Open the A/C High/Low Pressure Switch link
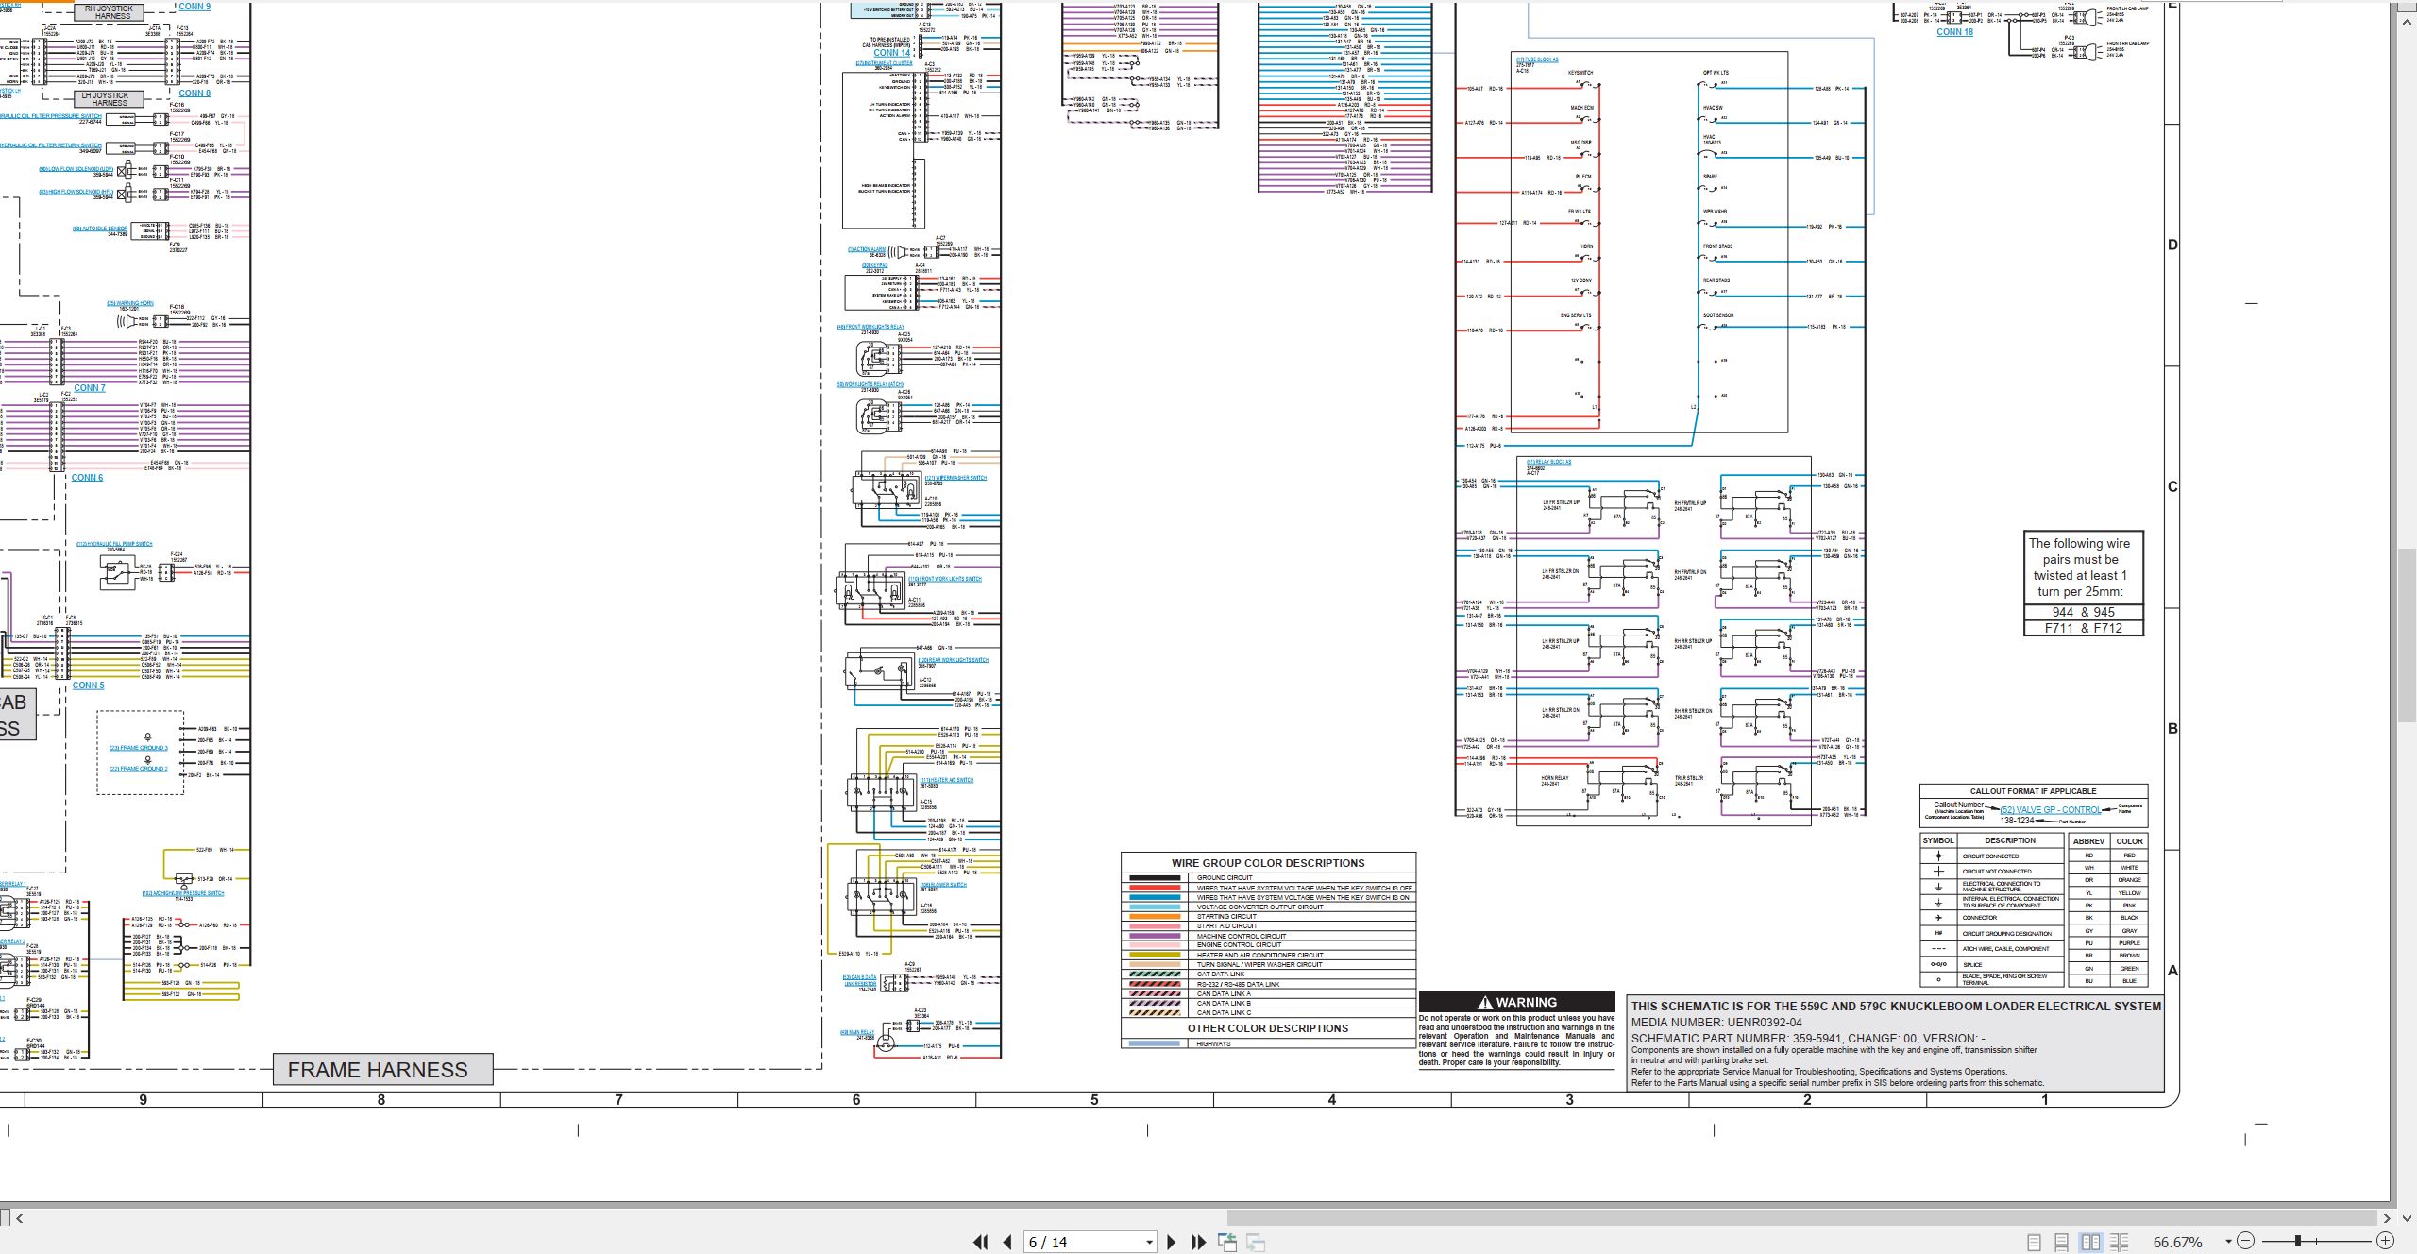 (x=183, y=893)
